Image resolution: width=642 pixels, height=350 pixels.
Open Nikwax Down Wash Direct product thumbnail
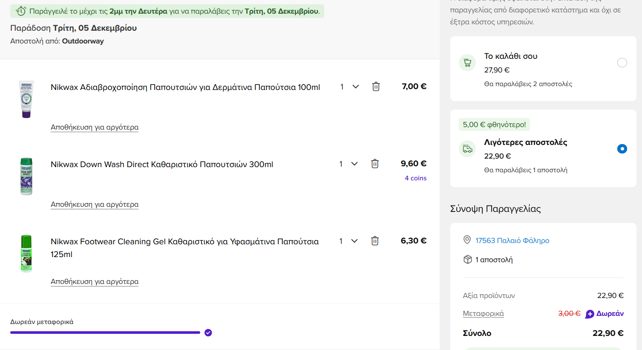[26, 176]
